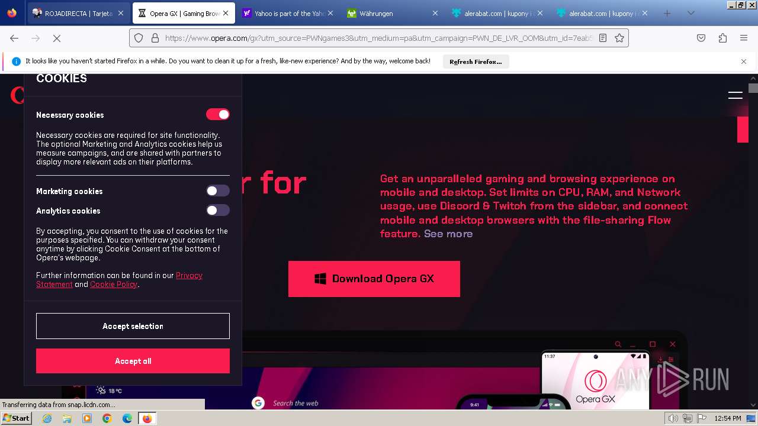
Task: Launch Chrome from the taskbar
Action: tap(107, 418)
